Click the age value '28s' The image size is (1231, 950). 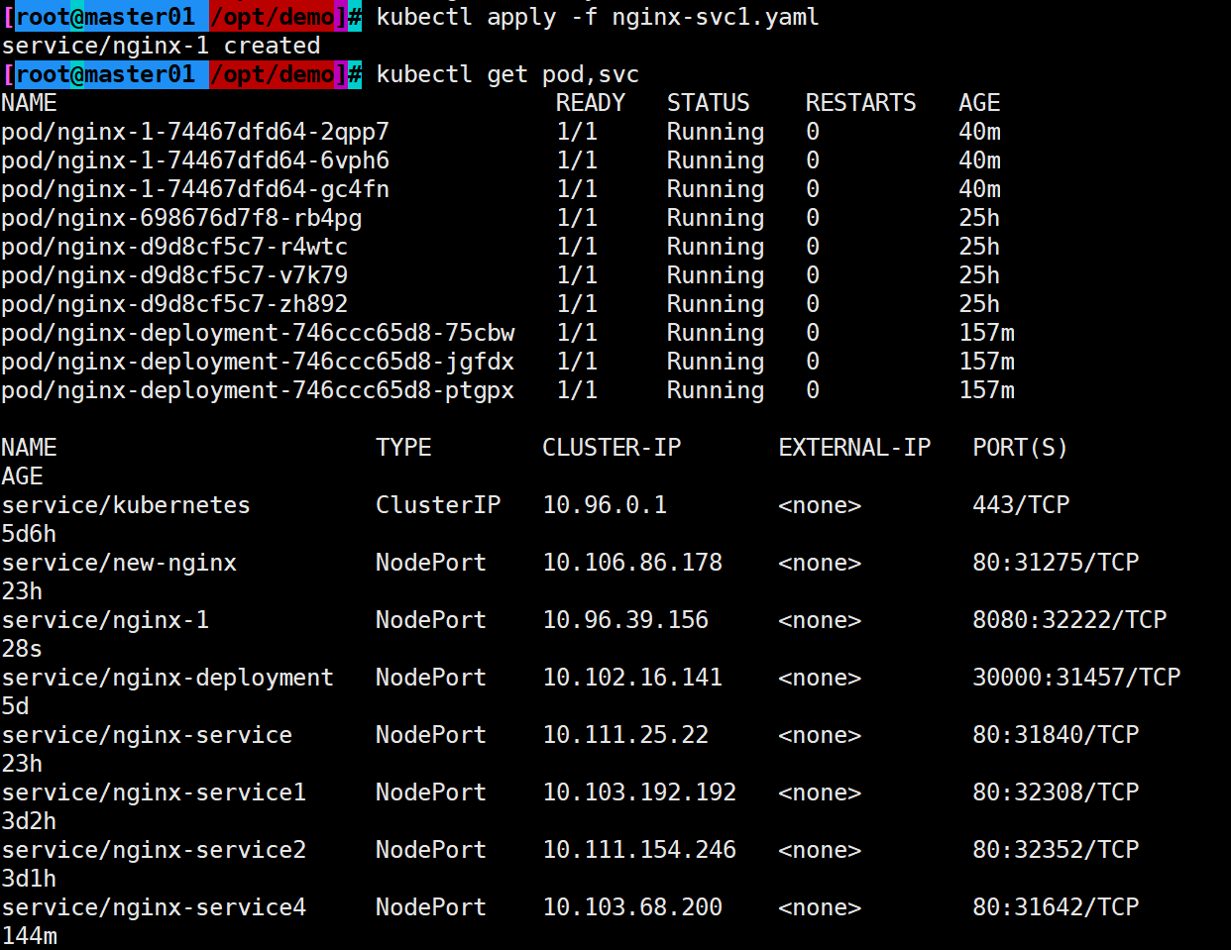(x=22, y=649)
